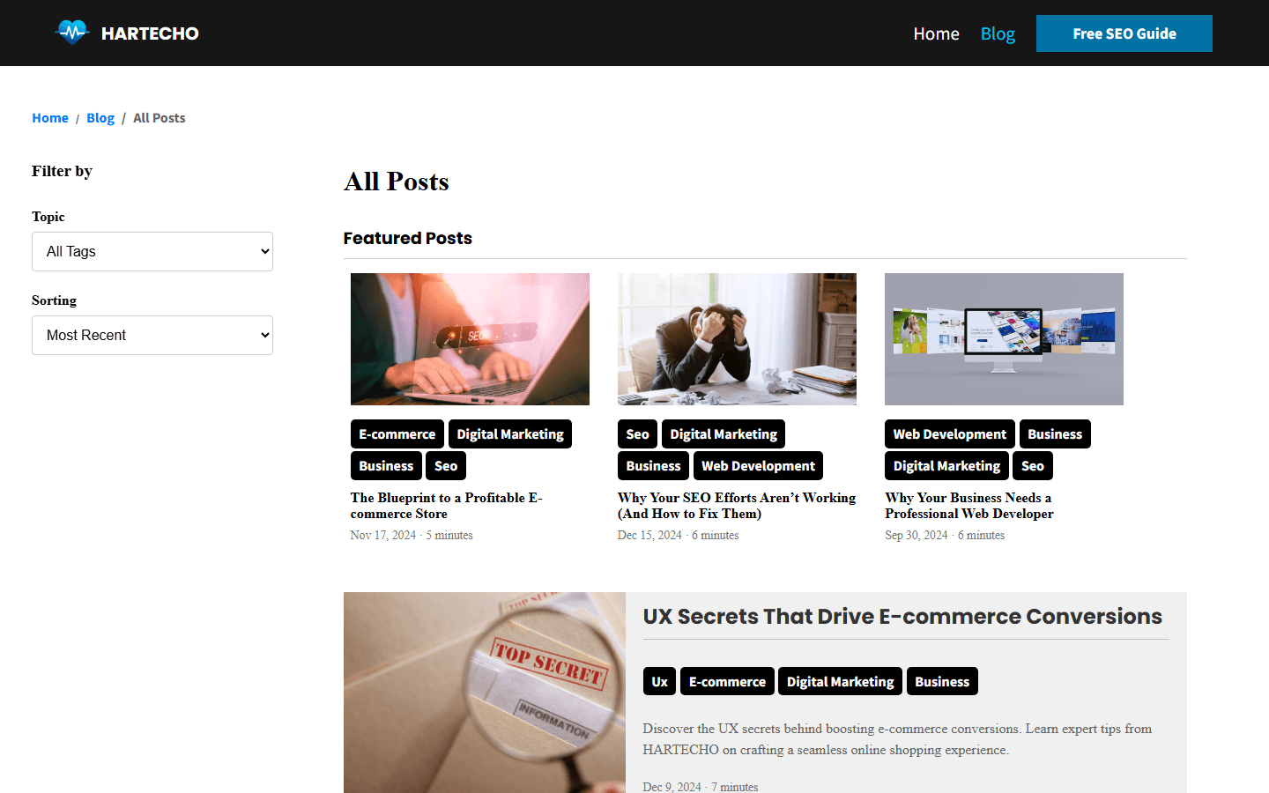
Task: Open the Topic All Tags dropdown
Action: (x=152, y=251)
